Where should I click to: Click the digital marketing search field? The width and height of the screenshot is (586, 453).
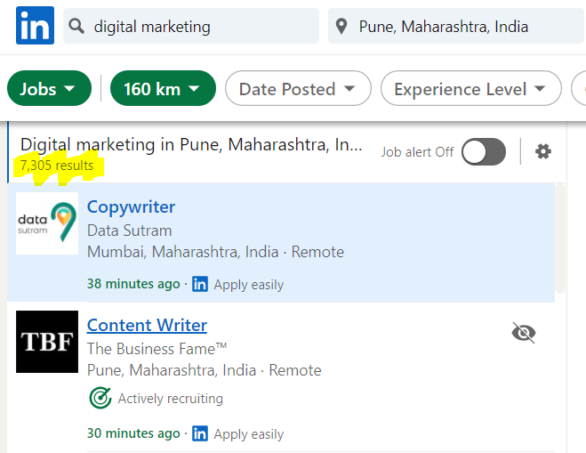[x=191, y=26]
